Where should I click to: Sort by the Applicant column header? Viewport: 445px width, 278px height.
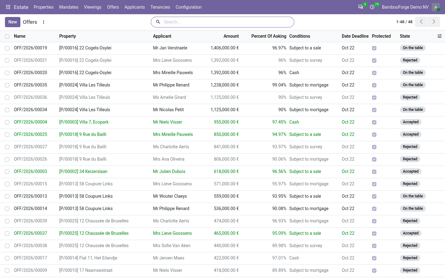pos(162,36)
